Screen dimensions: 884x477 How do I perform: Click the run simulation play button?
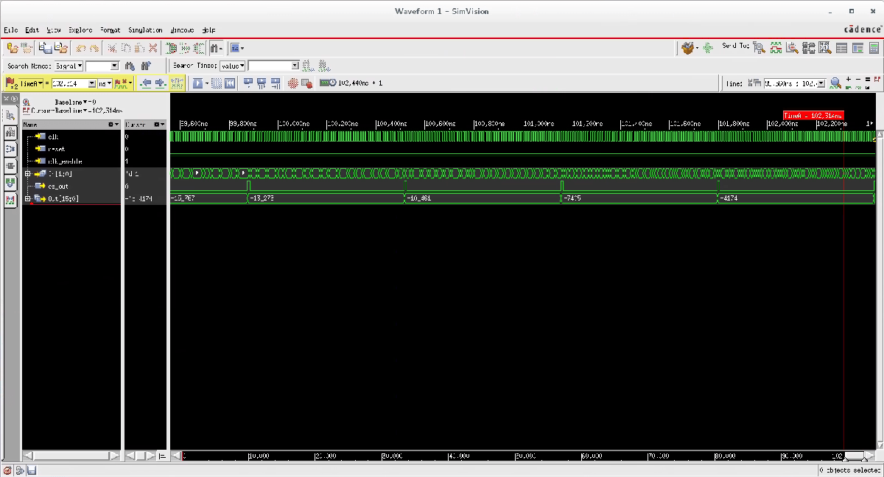[197, 83]
